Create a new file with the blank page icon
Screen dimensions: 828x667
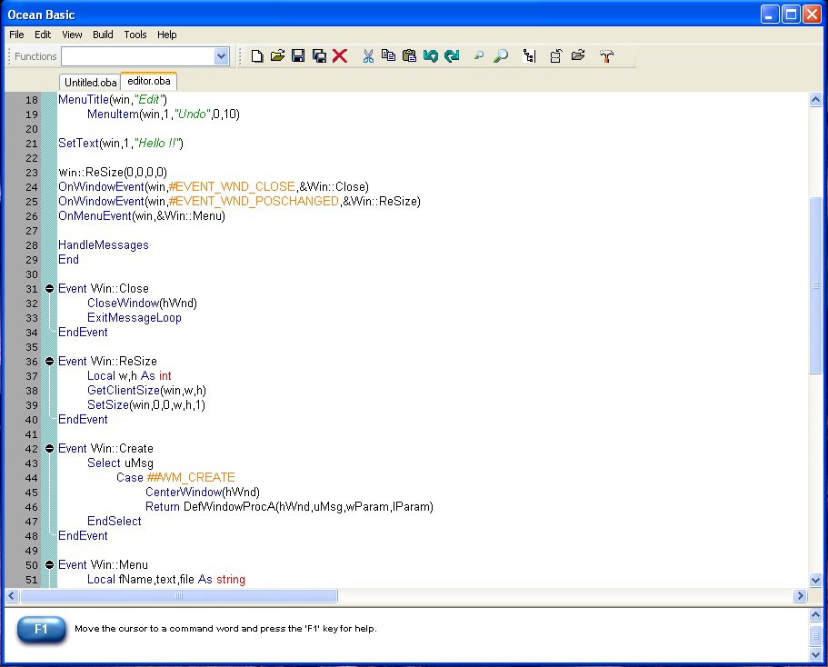[x=257, y=56]
